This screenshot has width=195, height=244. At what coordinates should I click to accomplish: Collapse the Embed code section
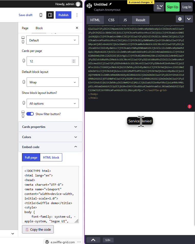tap(50, 147)
